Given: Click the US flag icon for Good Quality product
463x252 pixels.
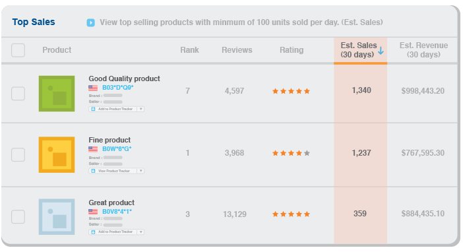Looking at the screenshot, I should click(x=93, y=88).
